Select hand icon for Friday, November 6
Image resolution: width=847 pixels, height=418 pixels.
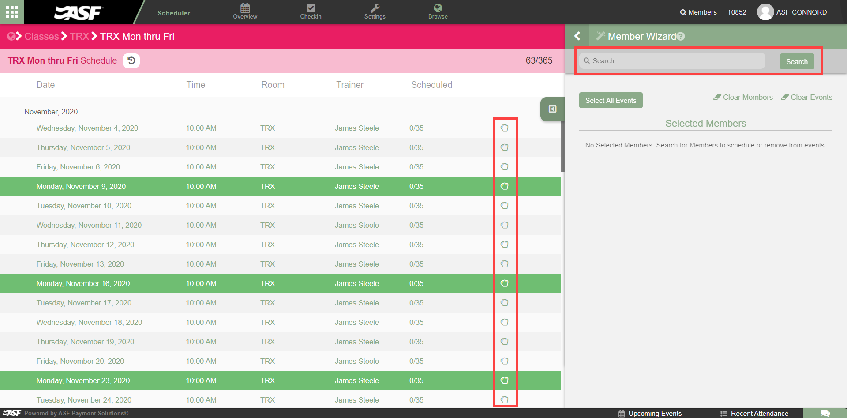click(505, 167)
